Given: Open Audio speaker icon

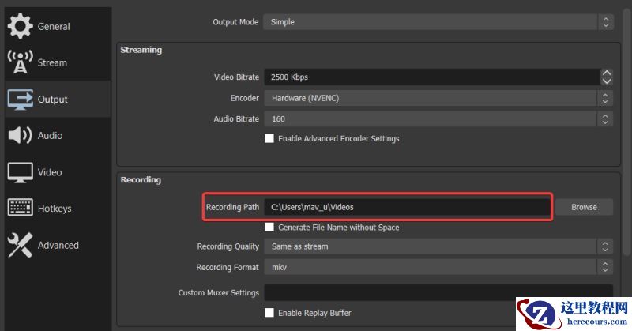Looking at the screenshot, I should point(20,135).
